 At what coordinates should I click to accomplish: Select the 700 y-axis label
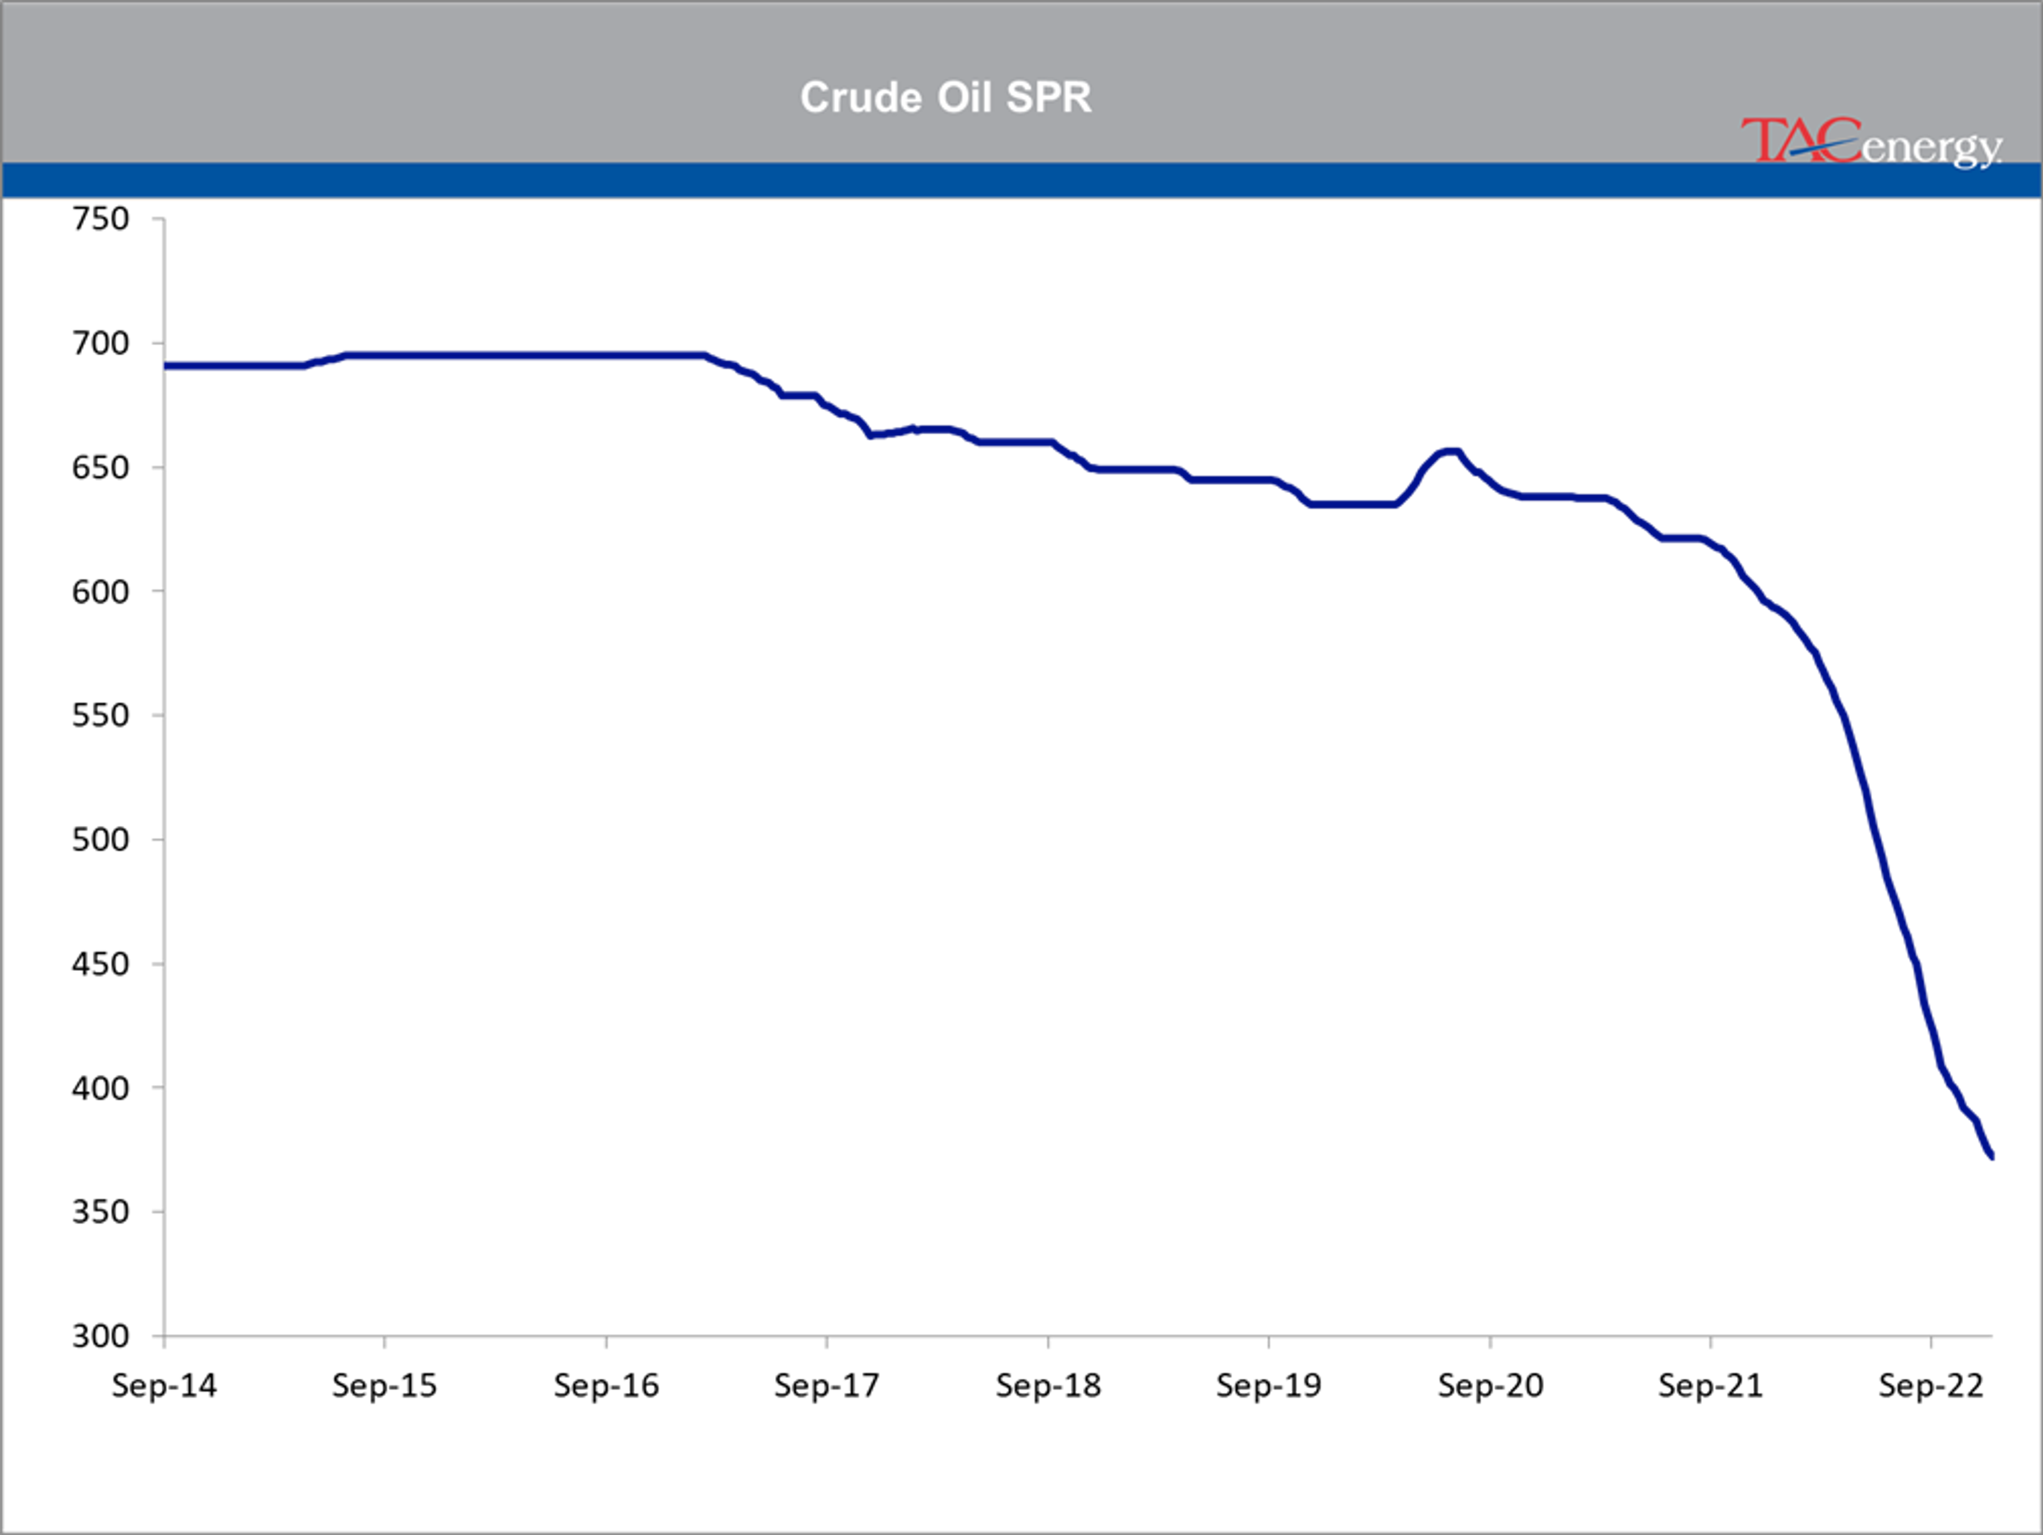click(x=101, y=344)
